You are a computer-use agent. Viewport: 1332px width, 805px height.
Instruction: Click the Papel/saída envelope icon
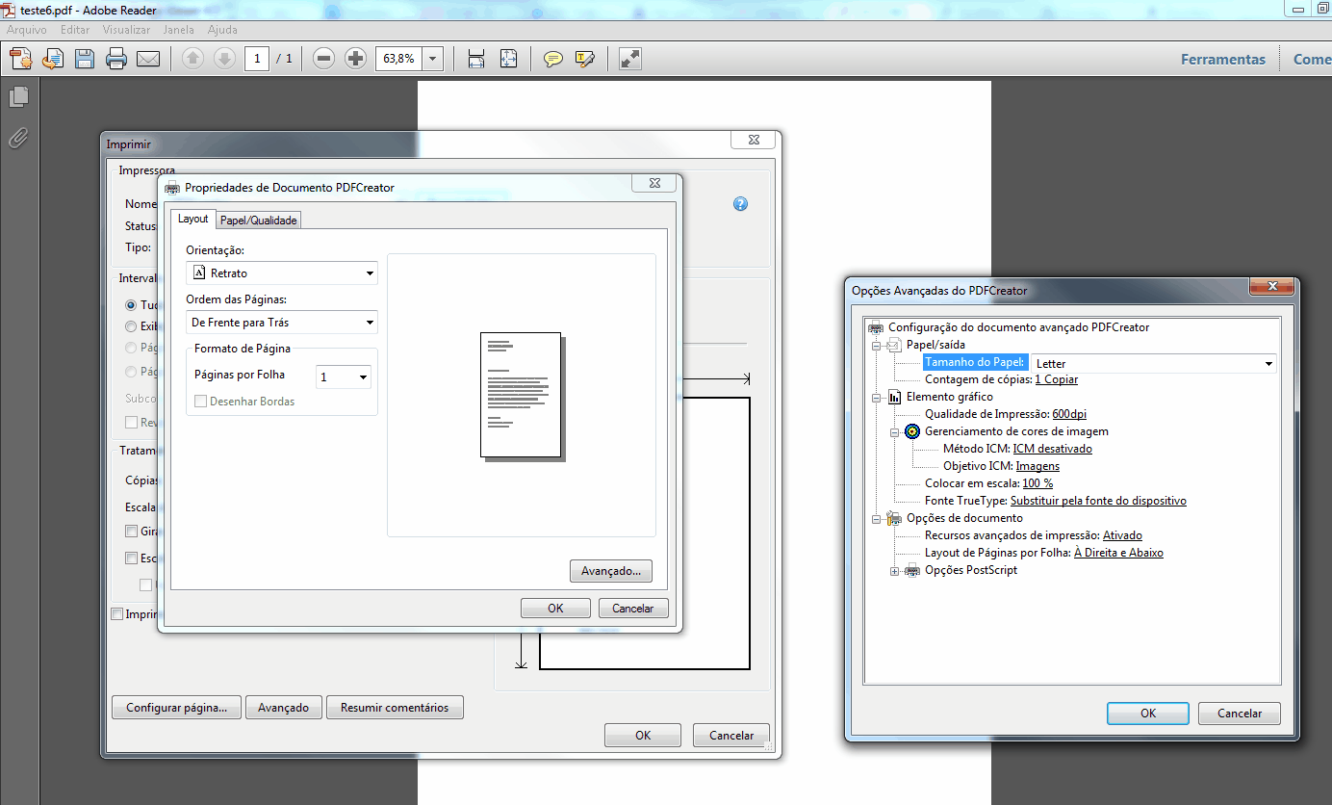tap(894, 345)
